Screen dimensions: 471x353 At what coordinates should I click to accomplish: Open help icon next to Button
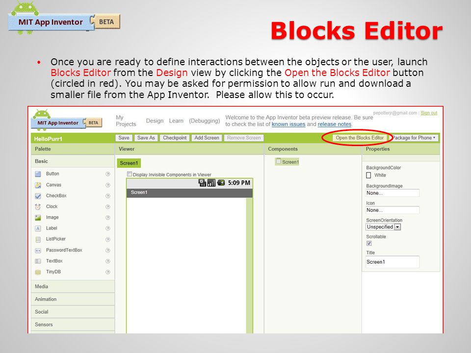[108, 174]
